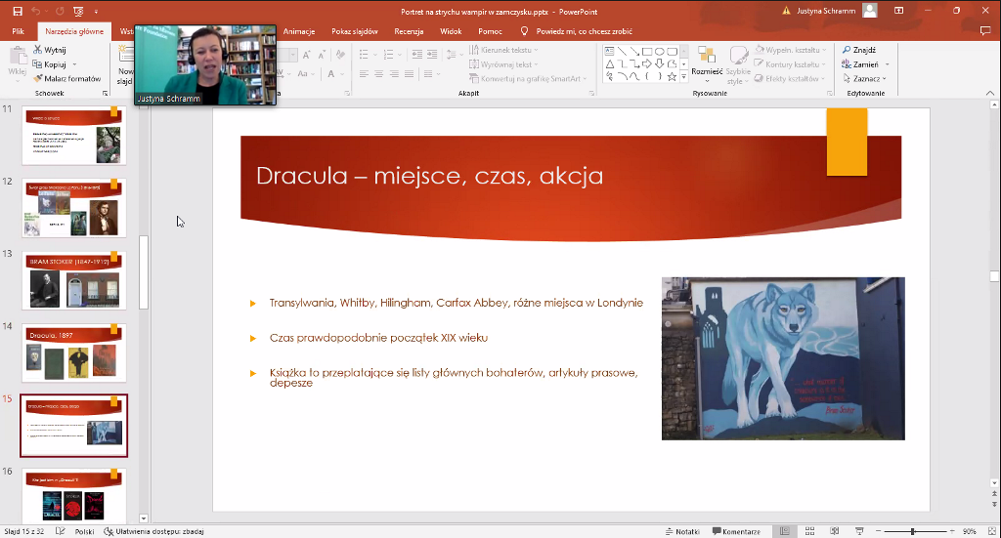This screenshot has height=538, width=1001.
Task: Toggle the Notatki notes pane
Action: click(x=681, y=531)
